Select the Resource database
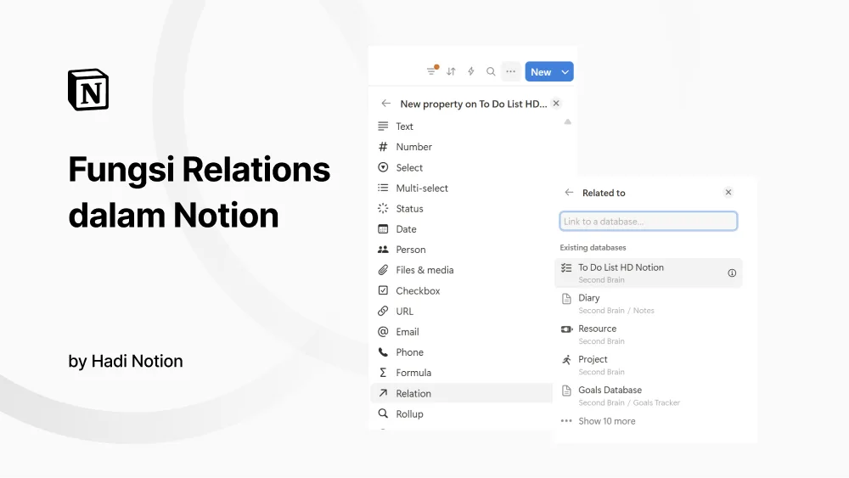 pyautogui.click(x=648, y=335)
